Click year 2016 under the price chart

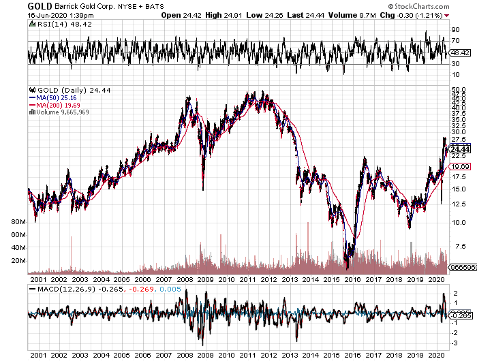pyautogui.click(x=352, y=279)
